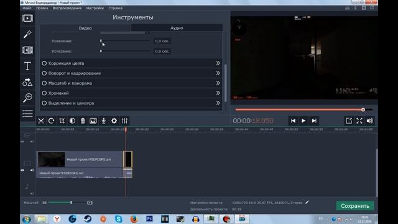Open the Справка menu
Screen dimensions: 398x224
coord(116,8)
